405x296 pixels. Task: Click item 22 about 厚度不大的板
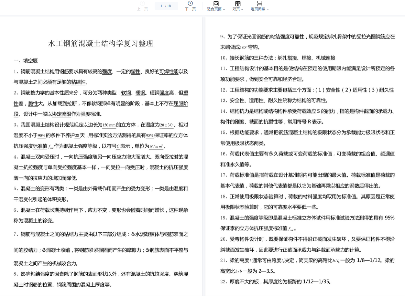[276, 281]
